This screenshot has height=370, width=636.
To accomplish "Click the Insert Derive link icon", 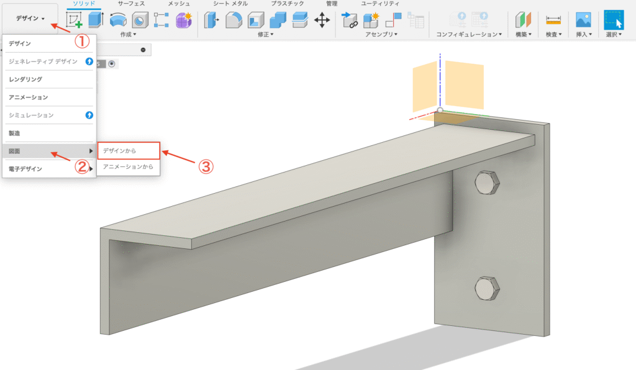I will pyautogui.click(x=349, y=19).
